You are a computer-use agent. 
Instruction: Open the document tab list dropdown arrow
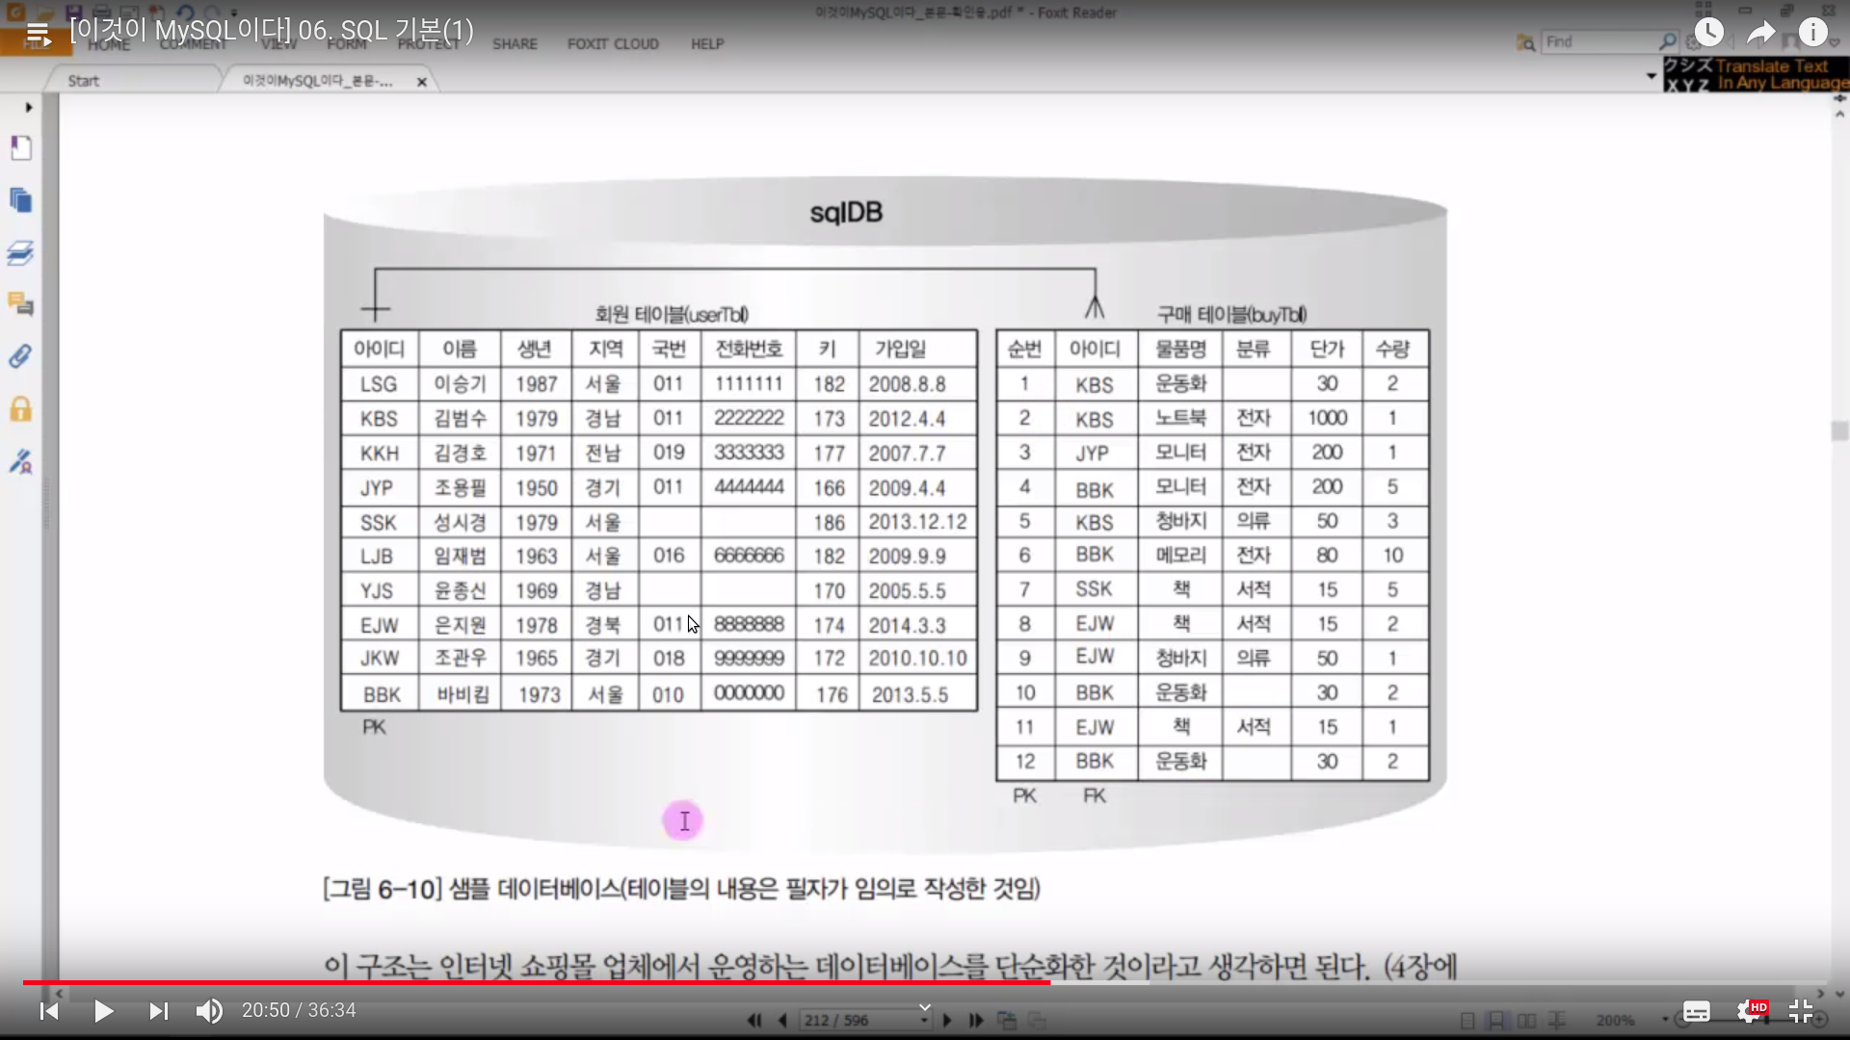(x=1652, y=75)
